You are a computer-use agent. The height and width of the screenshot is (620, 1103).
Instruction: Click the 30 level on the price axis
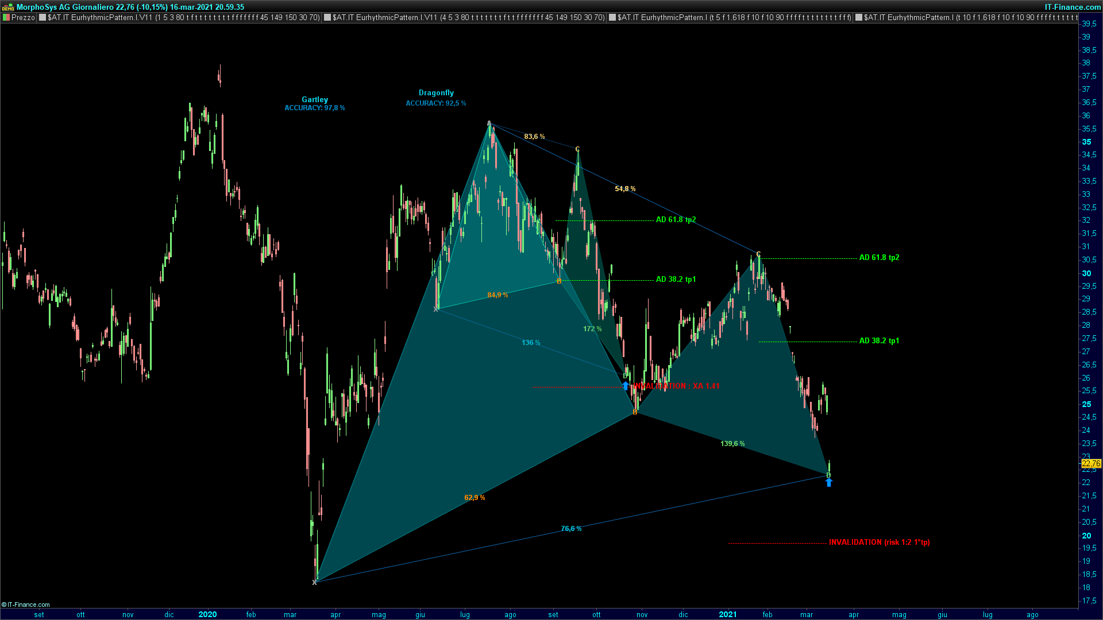click(x=1086, y=273)
